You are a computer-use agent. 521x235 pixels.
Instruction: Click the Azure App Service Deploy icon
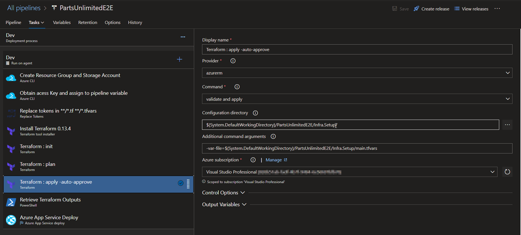point(11,220)
